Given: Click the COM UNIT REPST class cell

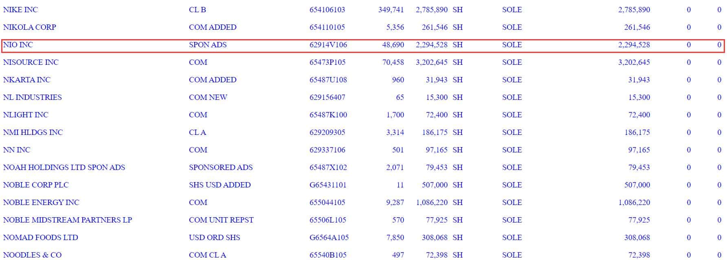Looking at the screenshot, I should (x=221, y=220).
